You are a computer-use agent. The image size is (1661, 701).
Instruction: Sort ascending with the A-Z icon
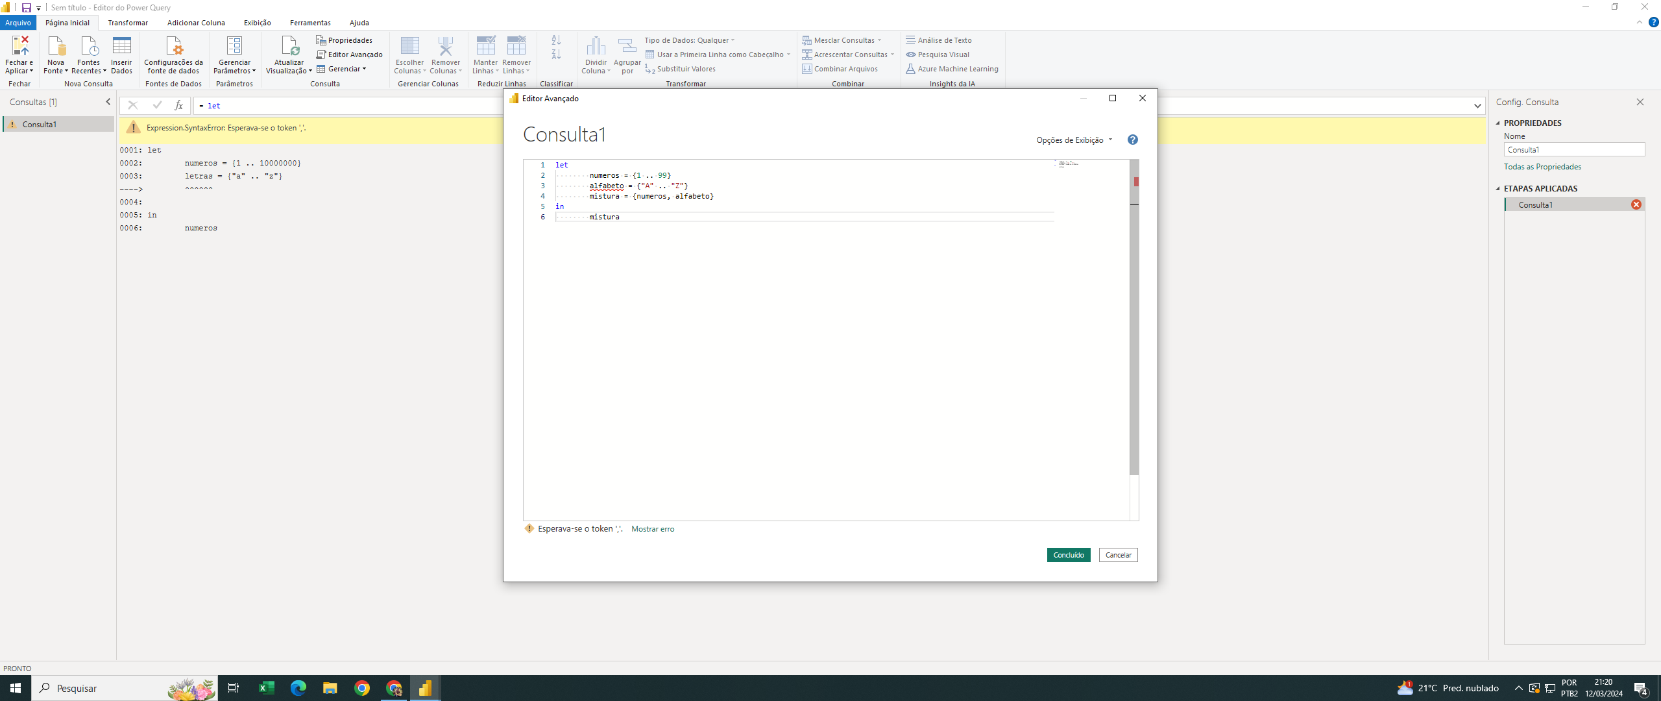[x=556, y=40]
